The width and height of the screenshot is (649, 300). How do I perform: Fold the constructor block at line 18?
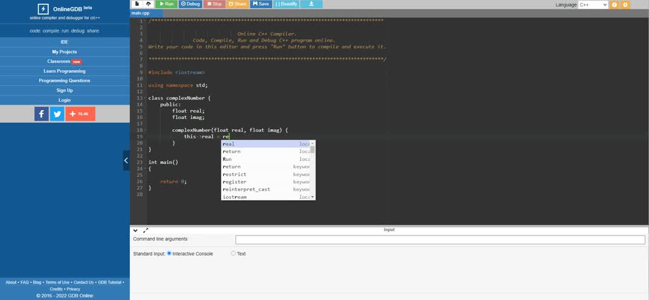point(145,130)
